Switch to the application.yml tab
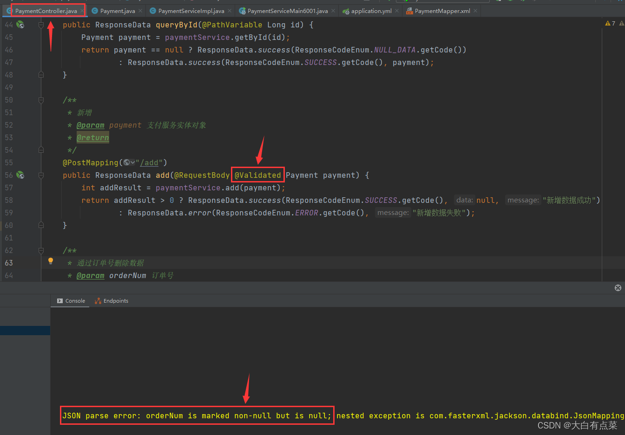Viewport: 625px width, 435px height. click(371, 11)
